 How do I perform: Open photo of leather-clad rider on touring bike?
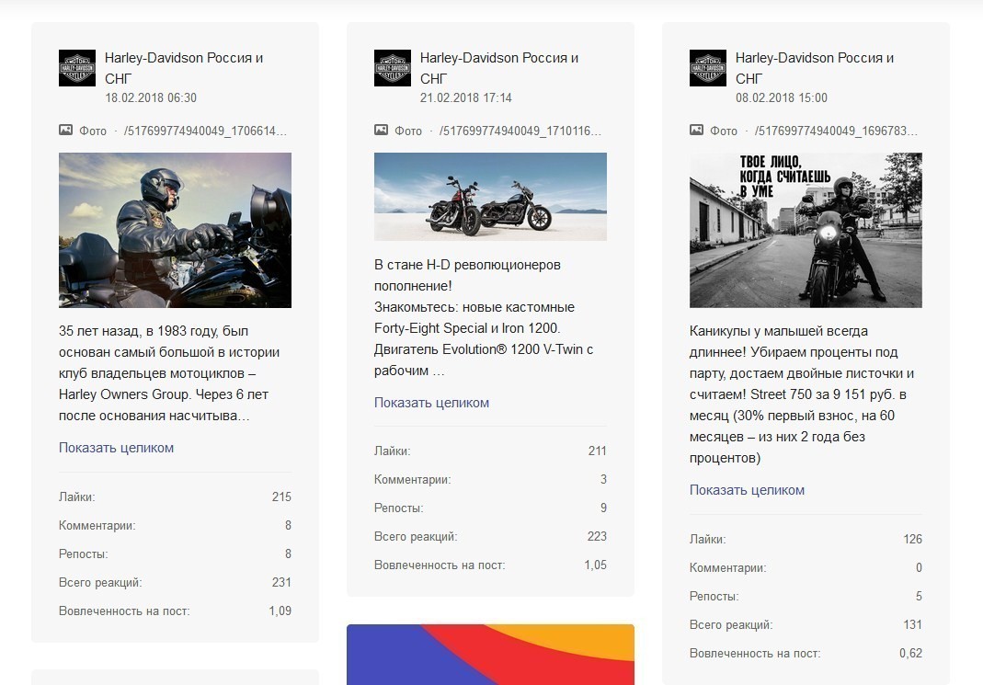175,230
